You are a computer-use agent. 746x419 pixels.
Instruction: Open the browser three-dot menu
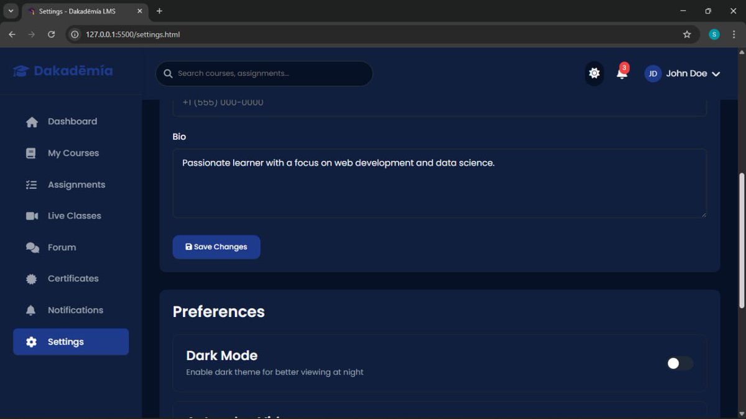pos(734,34)
